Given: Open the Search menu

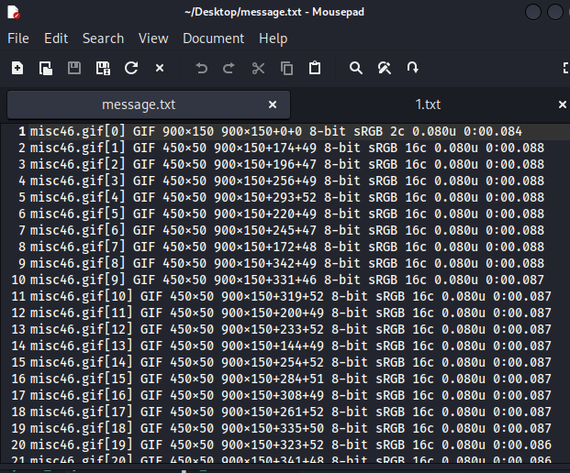Looking at the screenshot, I should (103, 38).
